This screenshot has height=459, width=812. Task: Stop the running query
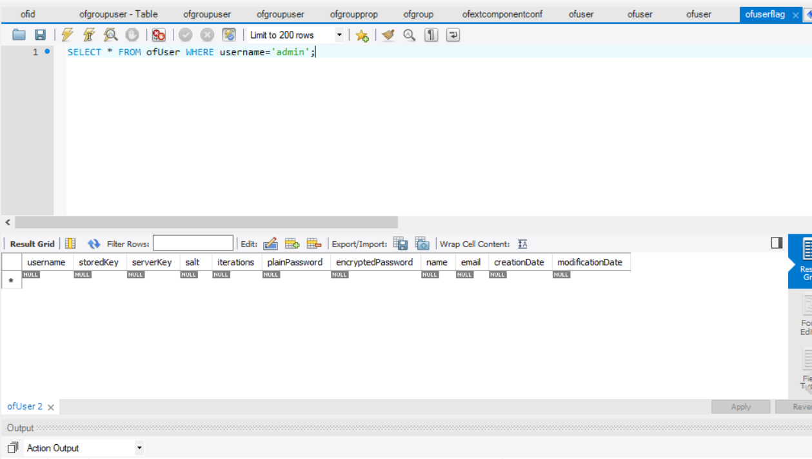[x=132, y=35]
